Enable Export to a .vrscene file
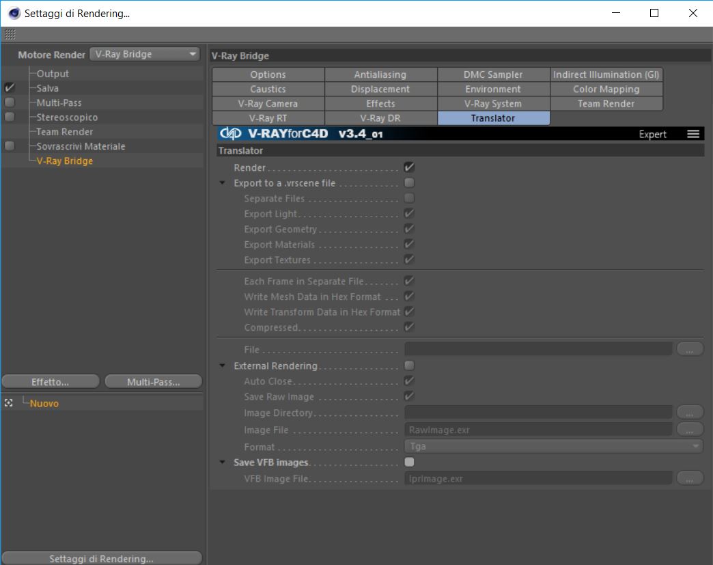Image resolution: width=713 pixels, height=565 pixels. click(409, 182)
